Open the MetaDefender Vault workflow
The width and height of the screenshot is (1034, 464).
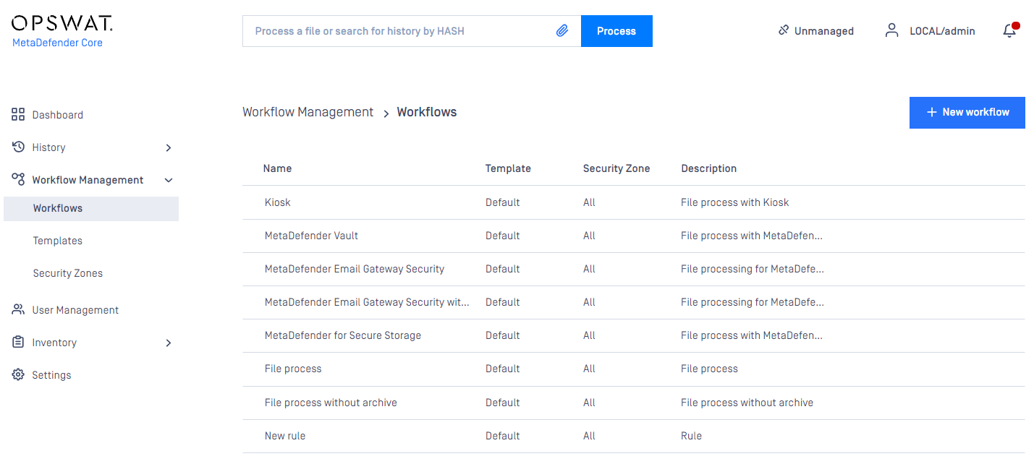point(311,236)
